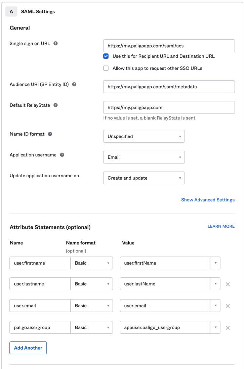Open the Name ID format dropdown showing Unspecified

pyautogui.click(x=144, y=136)
